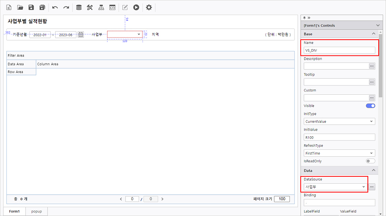Open settings with the gear icon

[149, 7]
